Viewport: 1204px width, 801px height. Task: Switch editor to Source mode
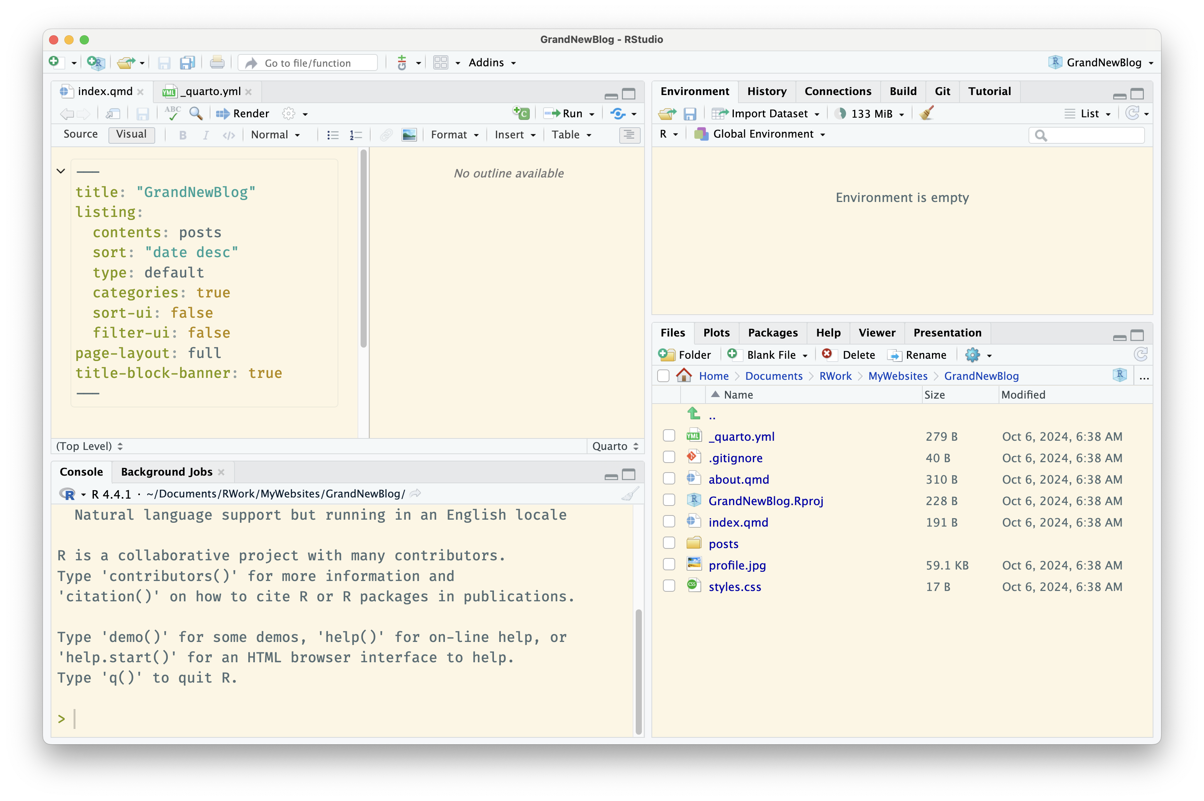tap(81, 135)
